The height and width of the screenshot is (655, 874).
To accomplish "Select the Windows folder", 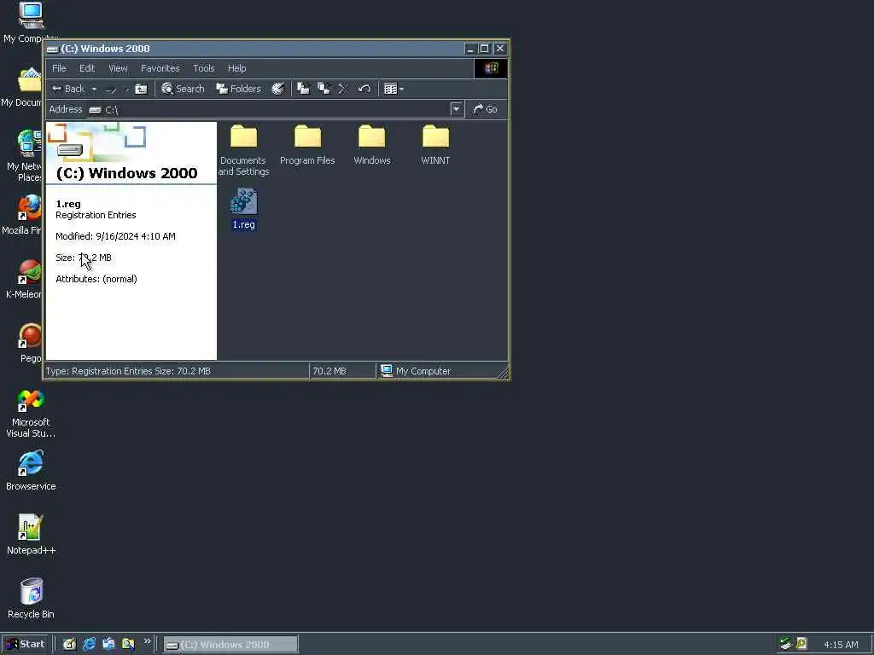I will coord(372,145).
